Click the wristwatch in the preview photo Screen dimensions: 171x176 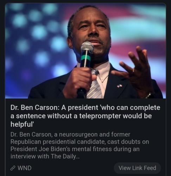click(148, 95)
